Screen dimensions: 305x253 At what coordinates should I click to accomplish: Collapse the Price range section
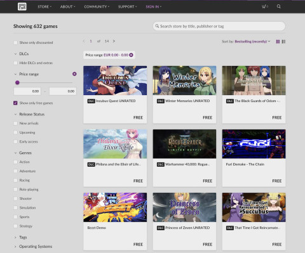pyautogui.click(x=27, y=74)
